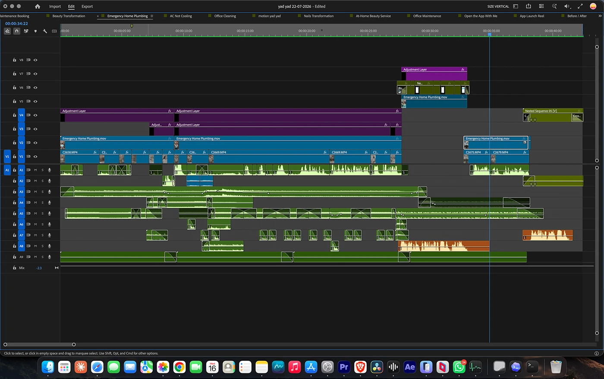Viewport: 604px width, 379px height.
Task: Toggle lock on track V7
Action: (14, 74)
